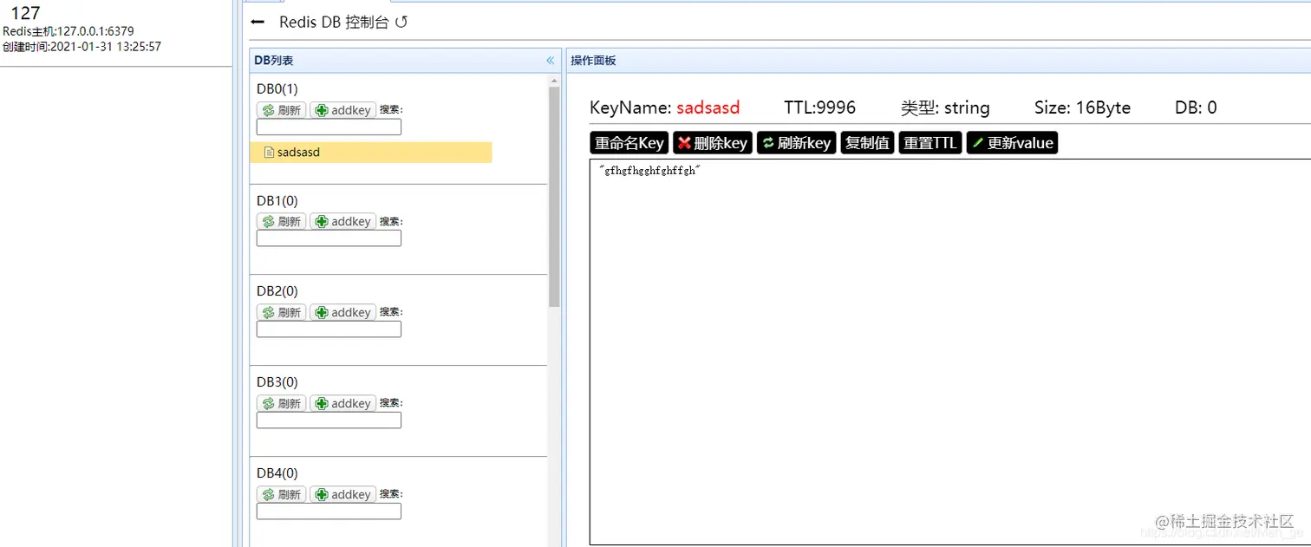Click the DB1(0) heading
Image resolution: width=1311 pixels, height=547 pixels.
(x=277, y=200)
